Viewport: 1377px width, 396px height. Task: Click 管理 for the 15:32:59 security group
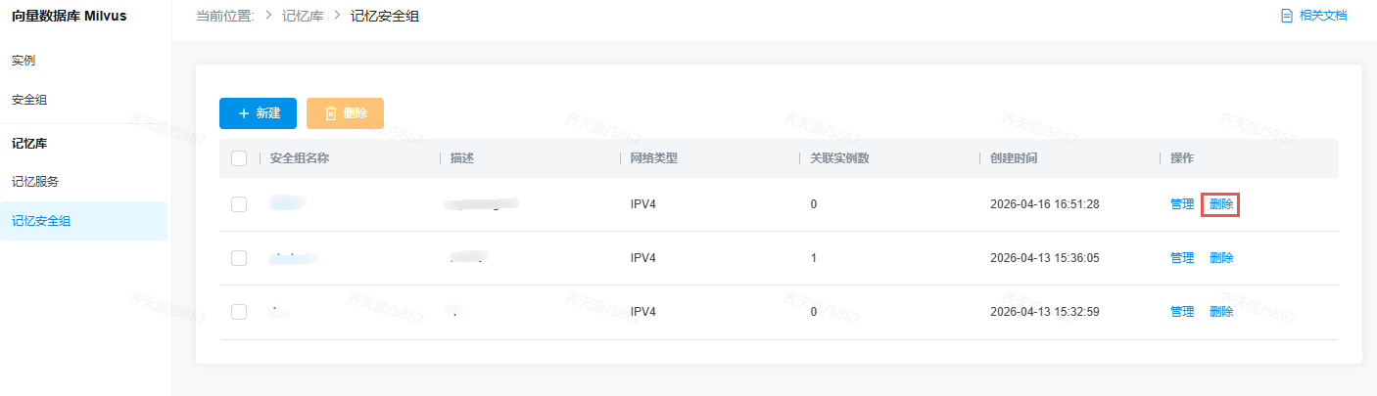coord(1182,312)
